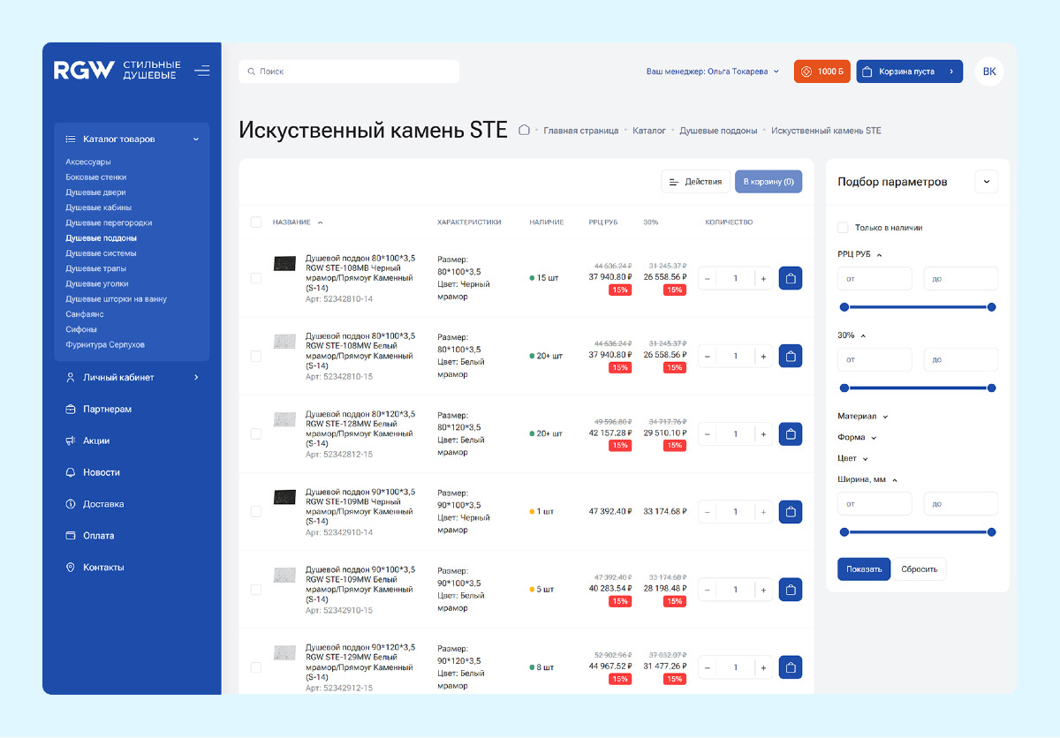Open the BK user avatar
This screenshot has height=738, width=1060.
click(989, 72)
